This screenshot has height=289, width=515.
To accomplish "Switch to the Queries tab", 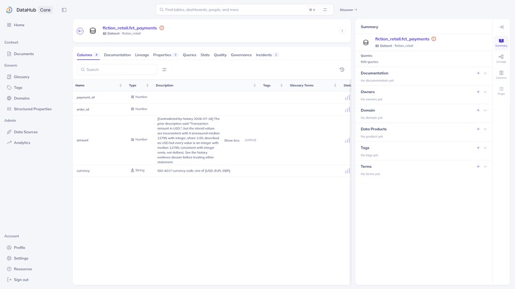I will [x=190, y=55].
